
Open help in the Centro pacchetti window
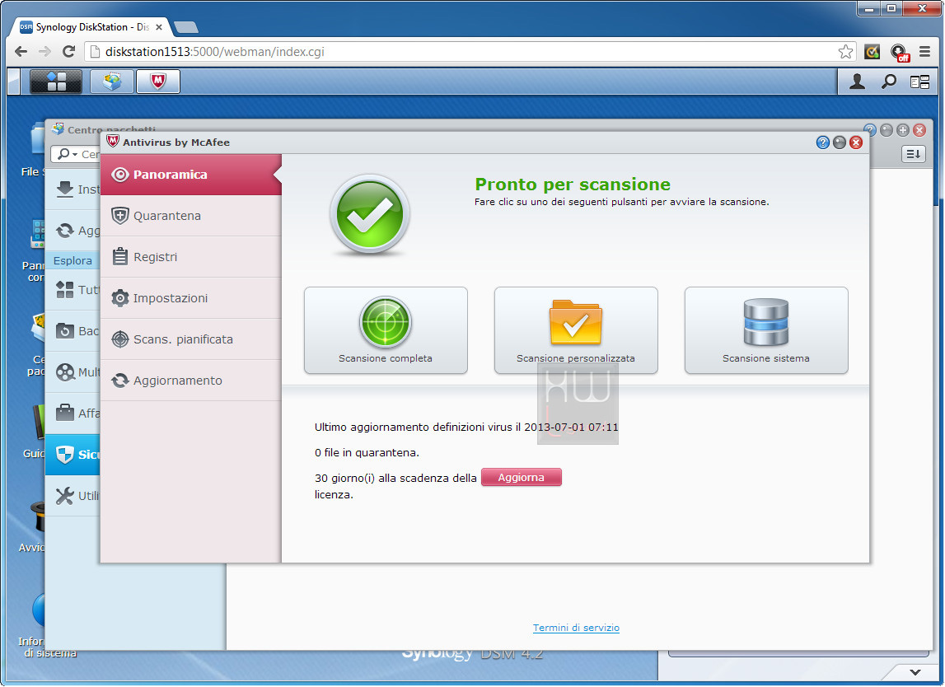tap(870, 129)
